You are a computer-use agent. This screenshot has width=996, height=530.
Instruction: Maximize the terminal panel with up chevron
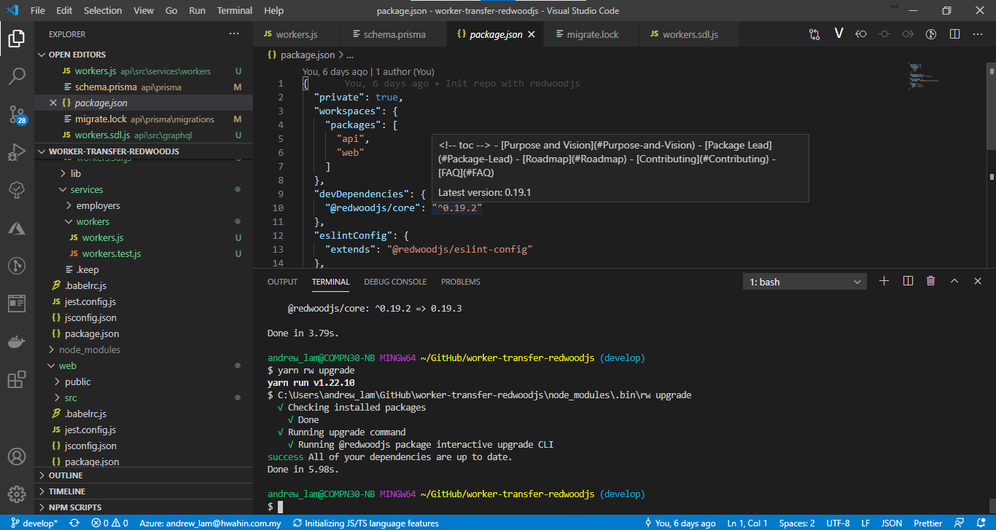click(954, 281)
